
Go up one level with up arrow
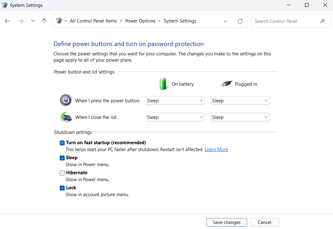point(44,21)
